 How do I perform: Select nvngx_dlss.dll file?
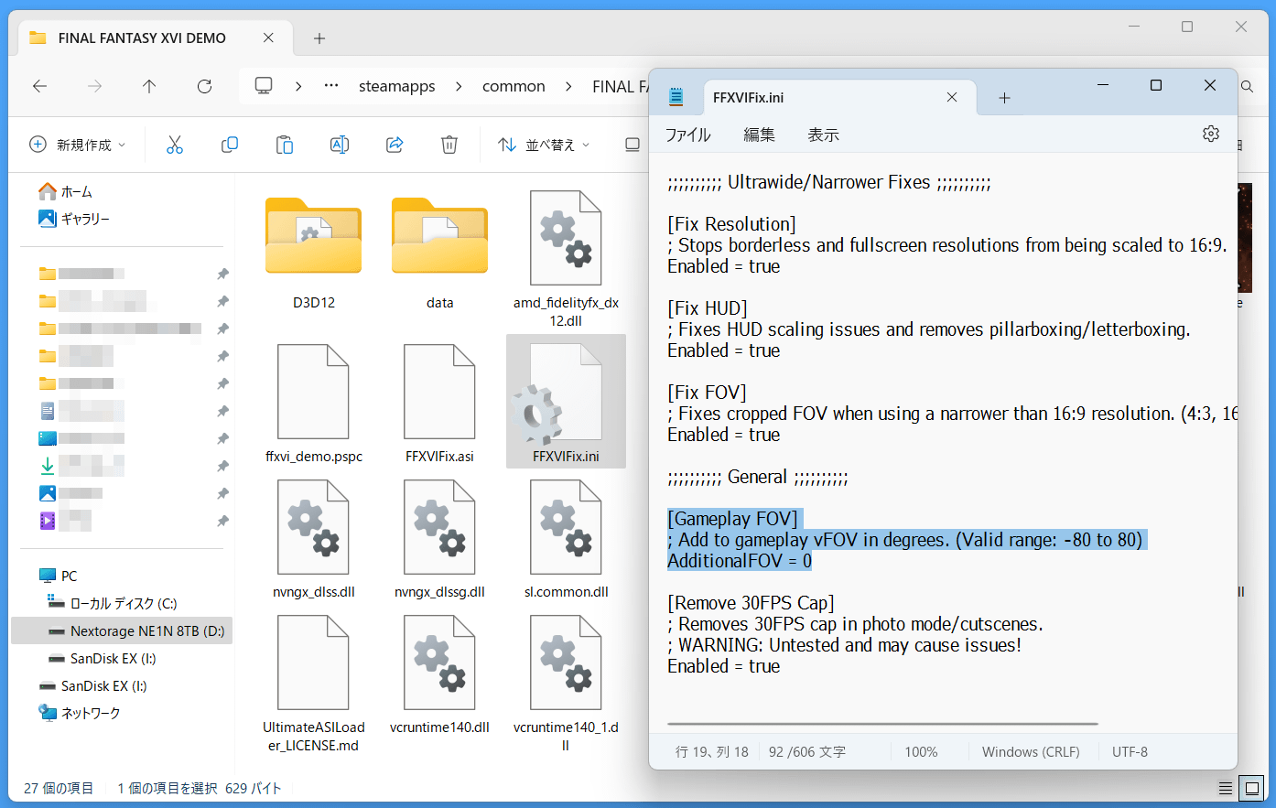tap(314, 538)
